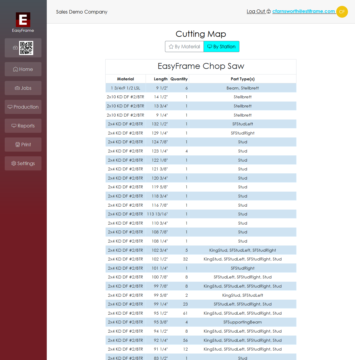Click the padlock icon next to Log Out

pos(269,11)
